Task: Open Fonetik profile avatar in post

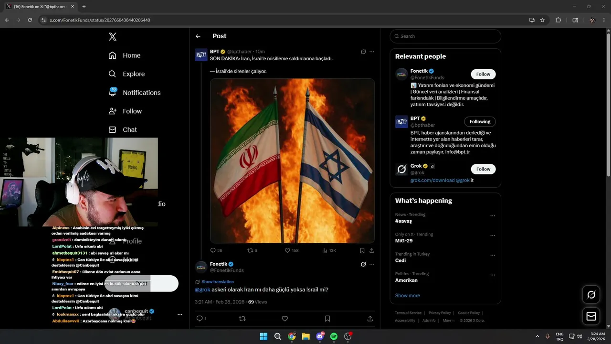Action: 201,267
